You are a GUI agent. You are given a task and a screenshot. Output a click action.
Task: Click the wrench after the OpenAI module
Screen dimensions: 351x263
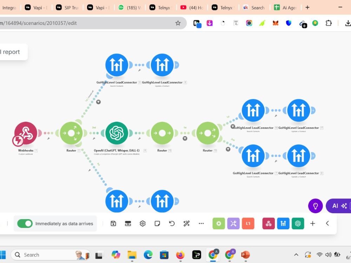pyautogui.click(x=139, y=139)
